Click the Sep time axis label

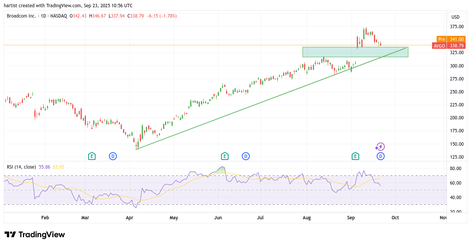click(x=351, y=218)
